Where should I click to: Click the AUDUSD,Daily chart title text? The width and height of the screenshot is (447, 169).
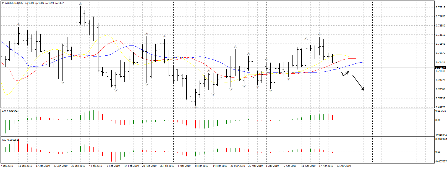coord(14,3)
